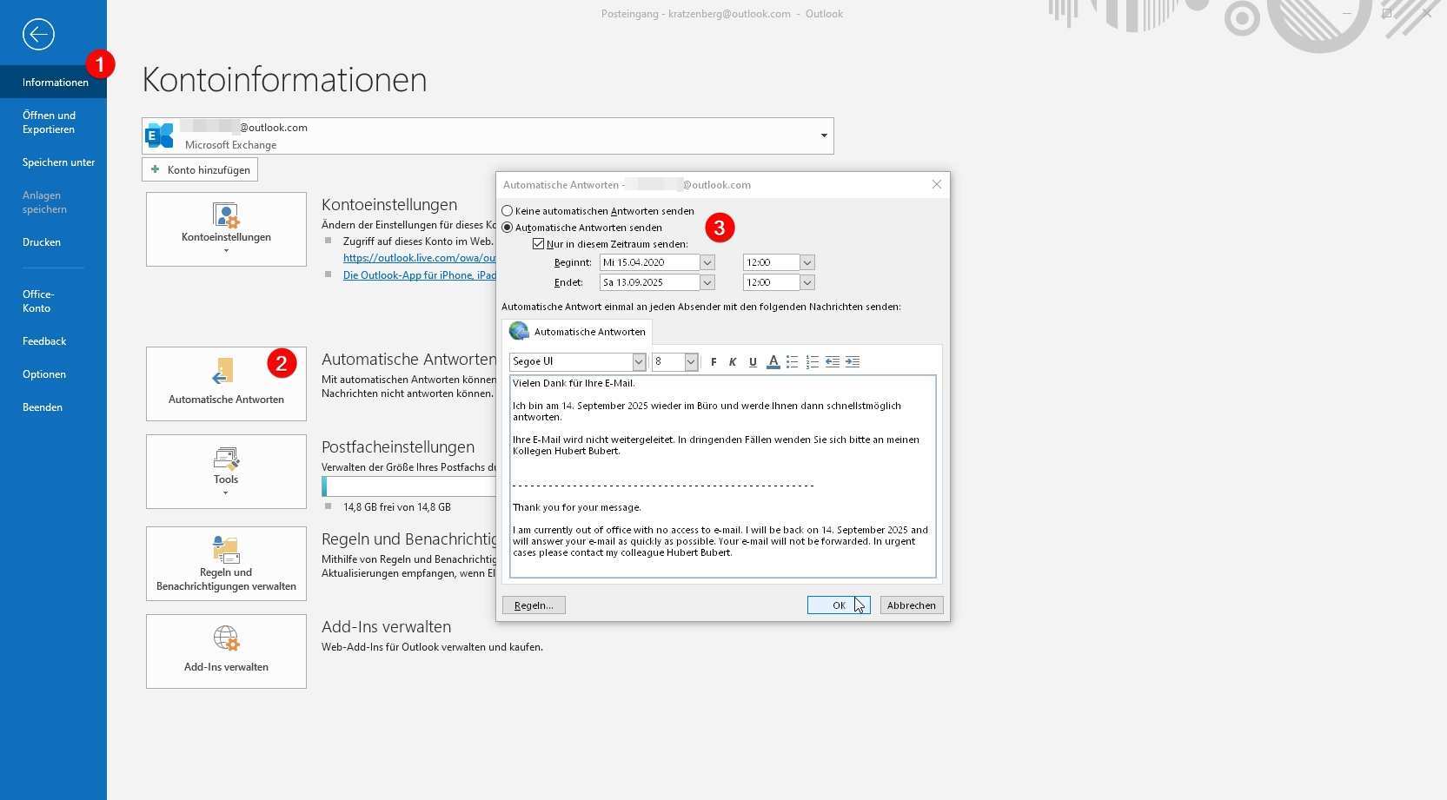Uncheck 'Nur in diesem Zeitraum senden'

pos(539,244)
